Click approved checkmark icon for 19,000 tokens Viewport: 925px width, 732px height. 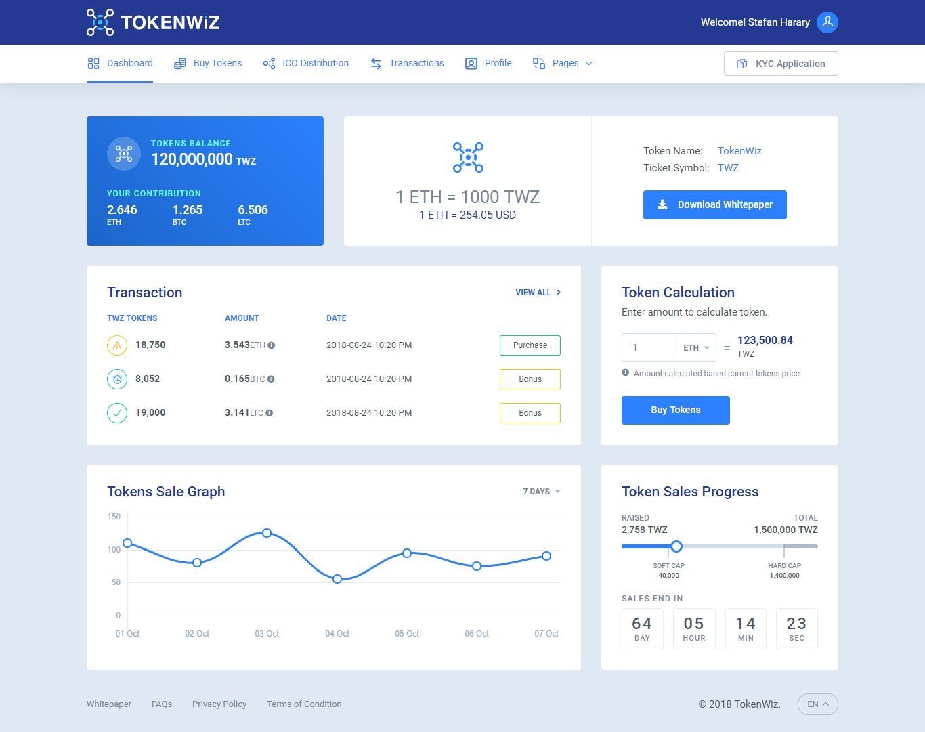pos(117,413)
